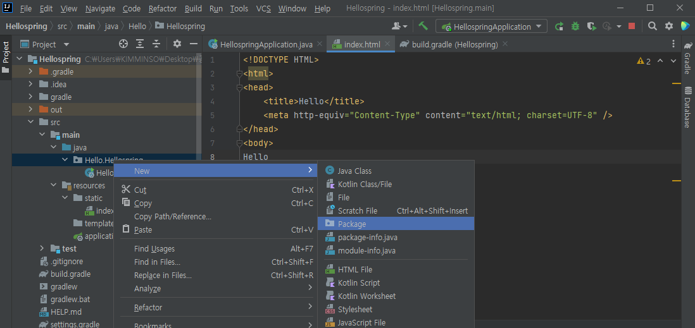Click Hellospring breadcrumb at path start
The width and height of the screenshot is (695, 328).
click(27, 26)
